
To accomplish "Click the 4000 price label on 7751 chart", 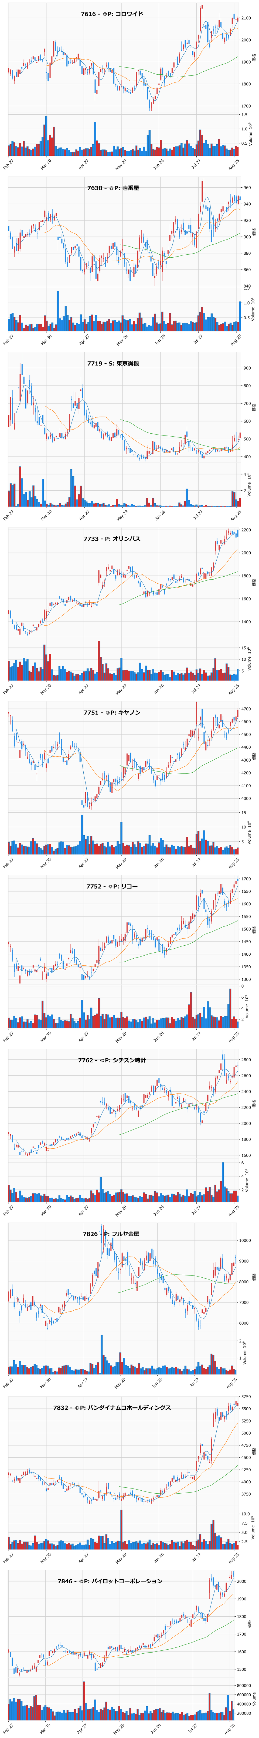I will click(247, 799).
